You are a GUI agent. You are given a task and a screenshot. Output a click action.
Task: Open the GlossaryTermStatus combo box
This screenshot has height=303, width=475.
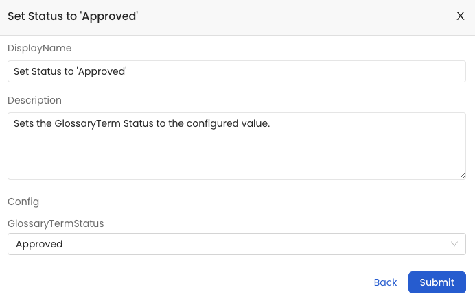pyautogui.click(x=237, y=244)
